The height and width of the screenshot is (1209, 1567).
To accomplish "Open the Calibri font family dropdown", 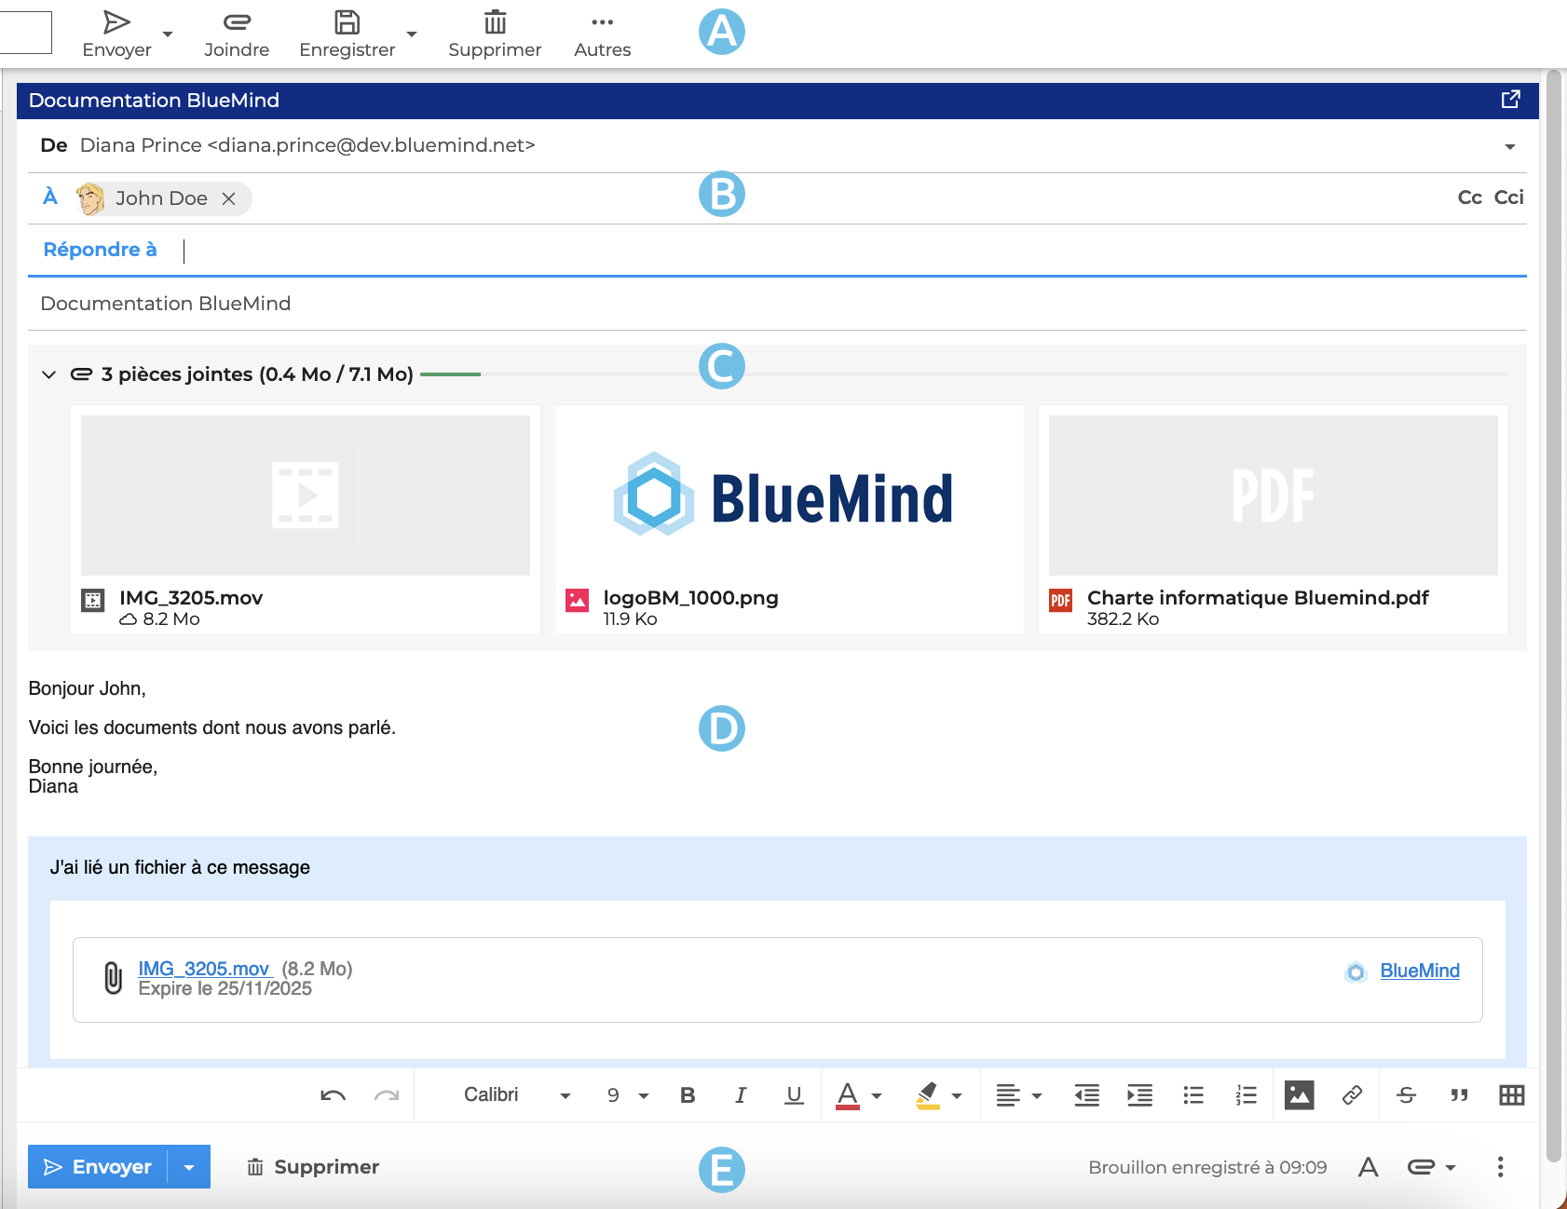I will (517, 1095).
